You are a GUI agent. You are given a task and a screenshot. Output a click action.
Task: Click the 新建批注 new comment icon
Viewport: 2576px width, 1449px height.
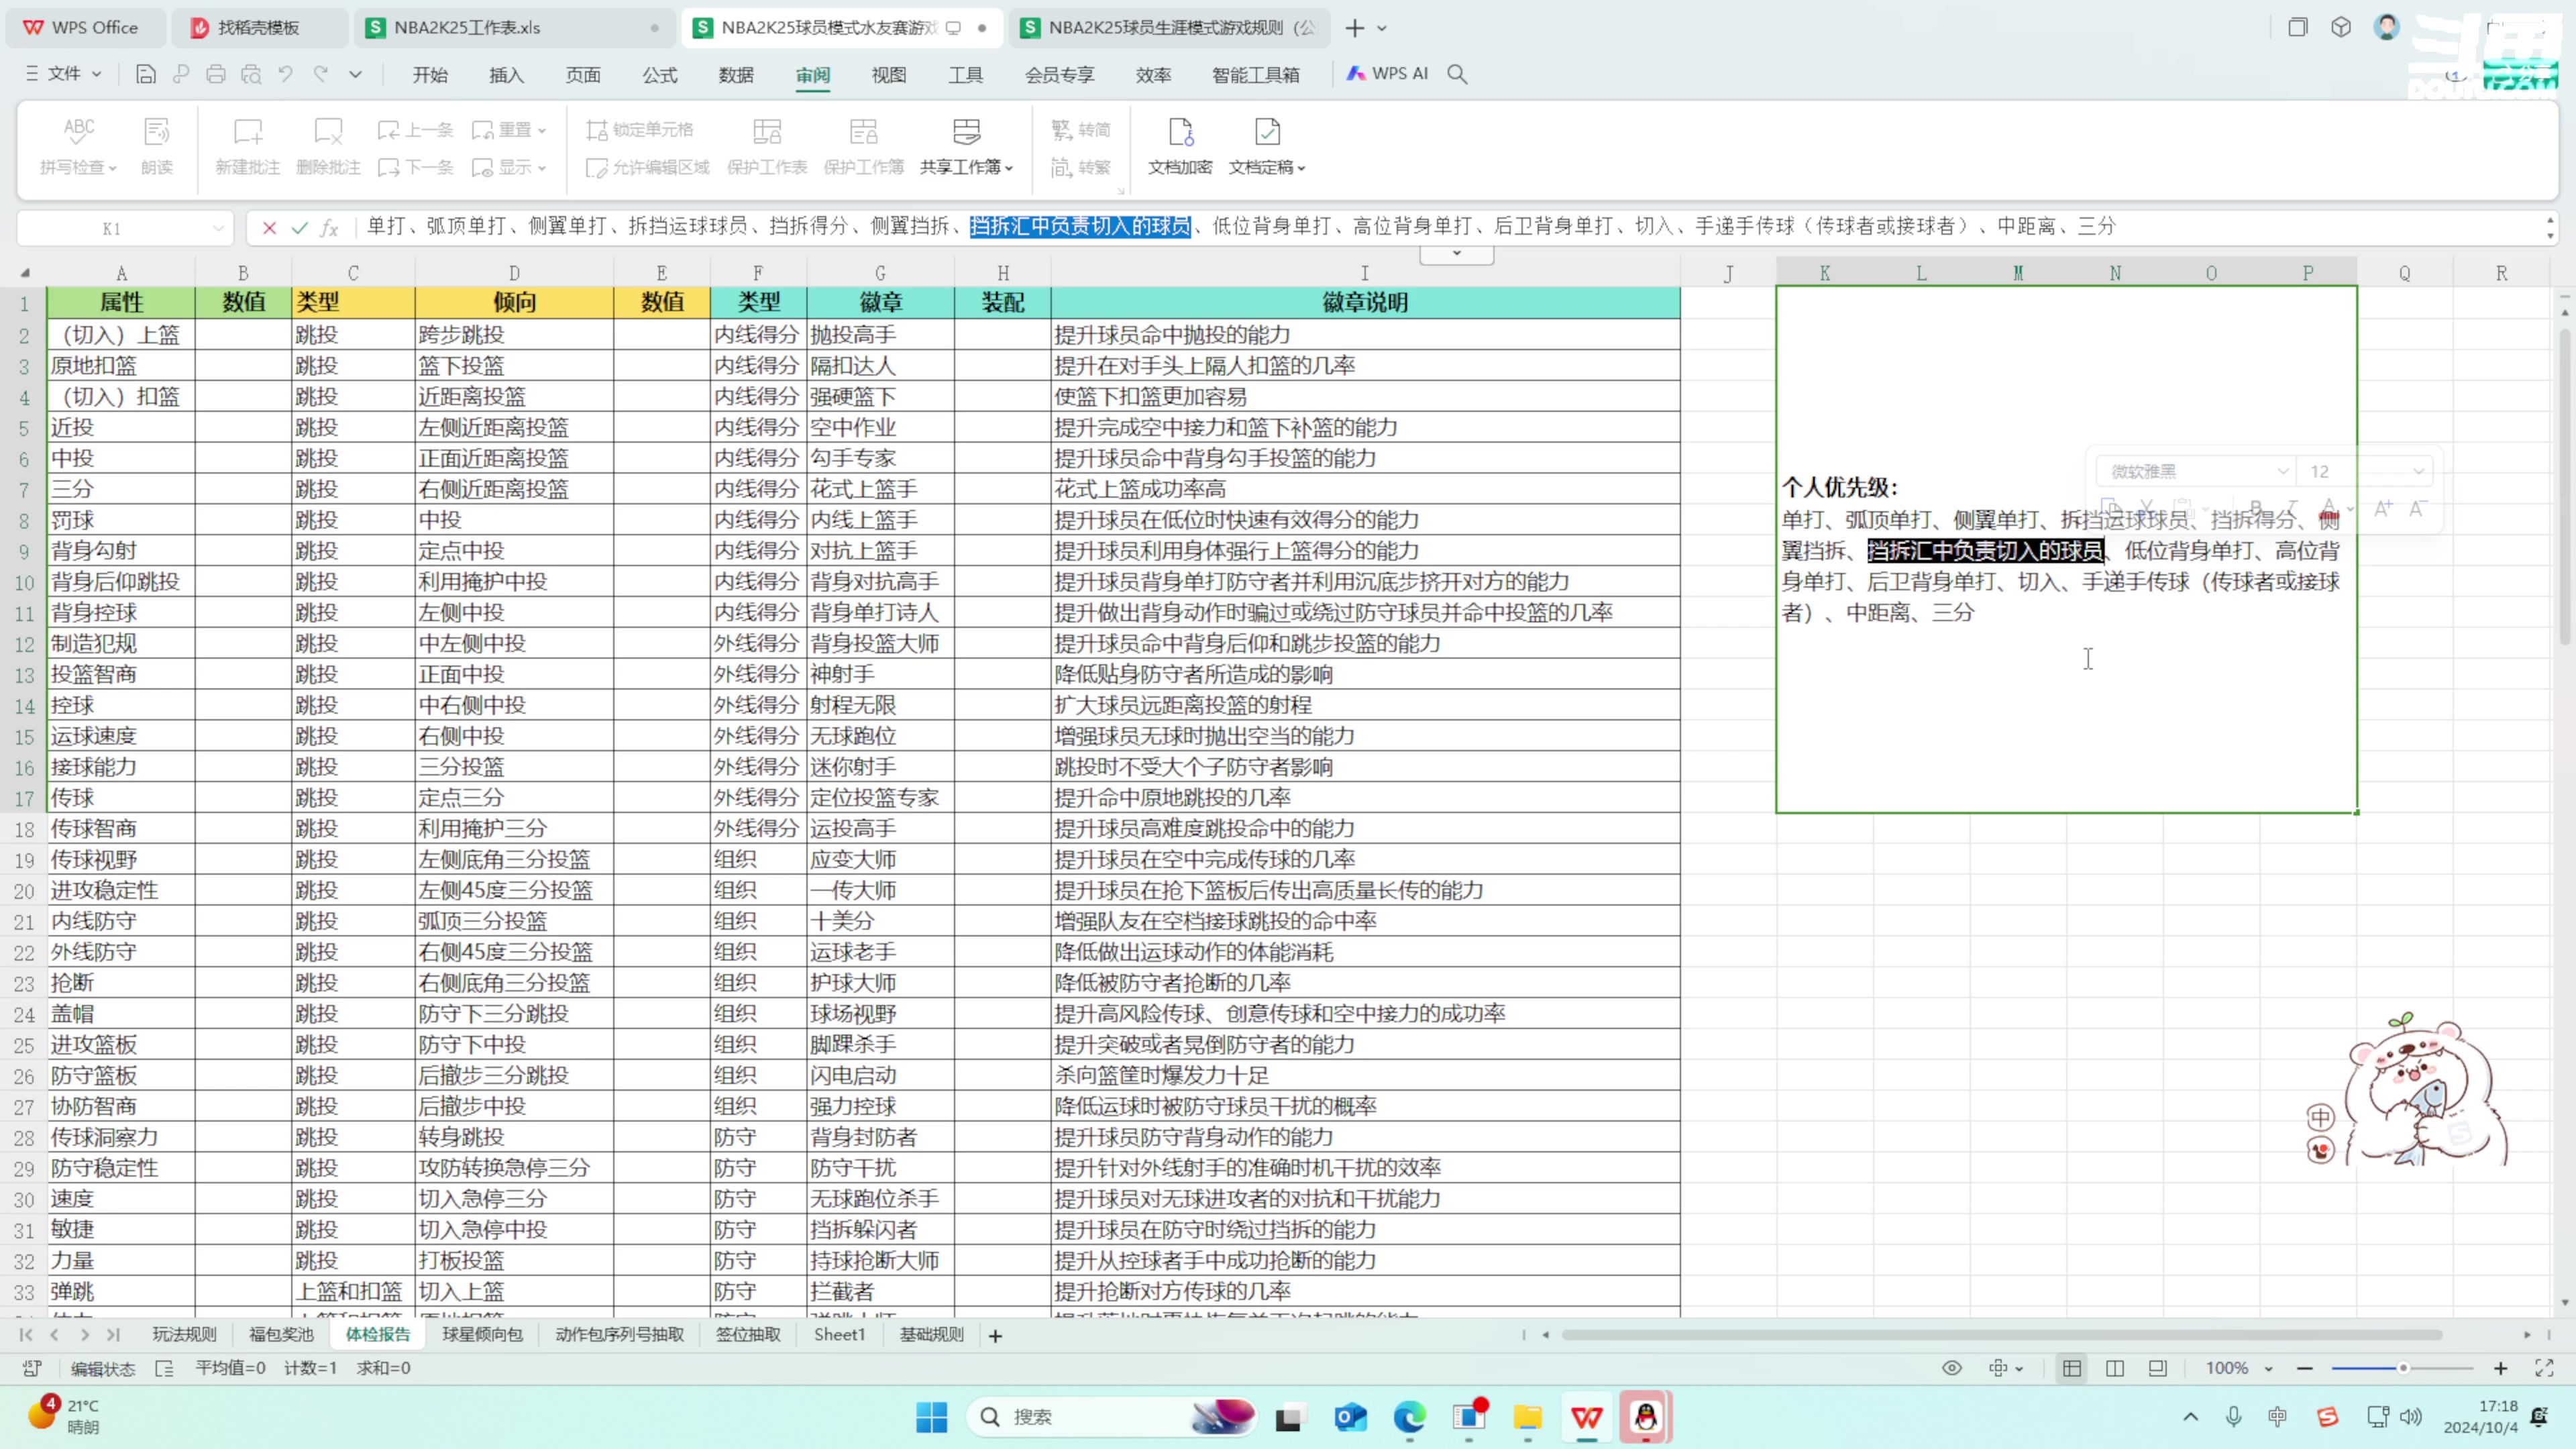click(x=247, y=131)
